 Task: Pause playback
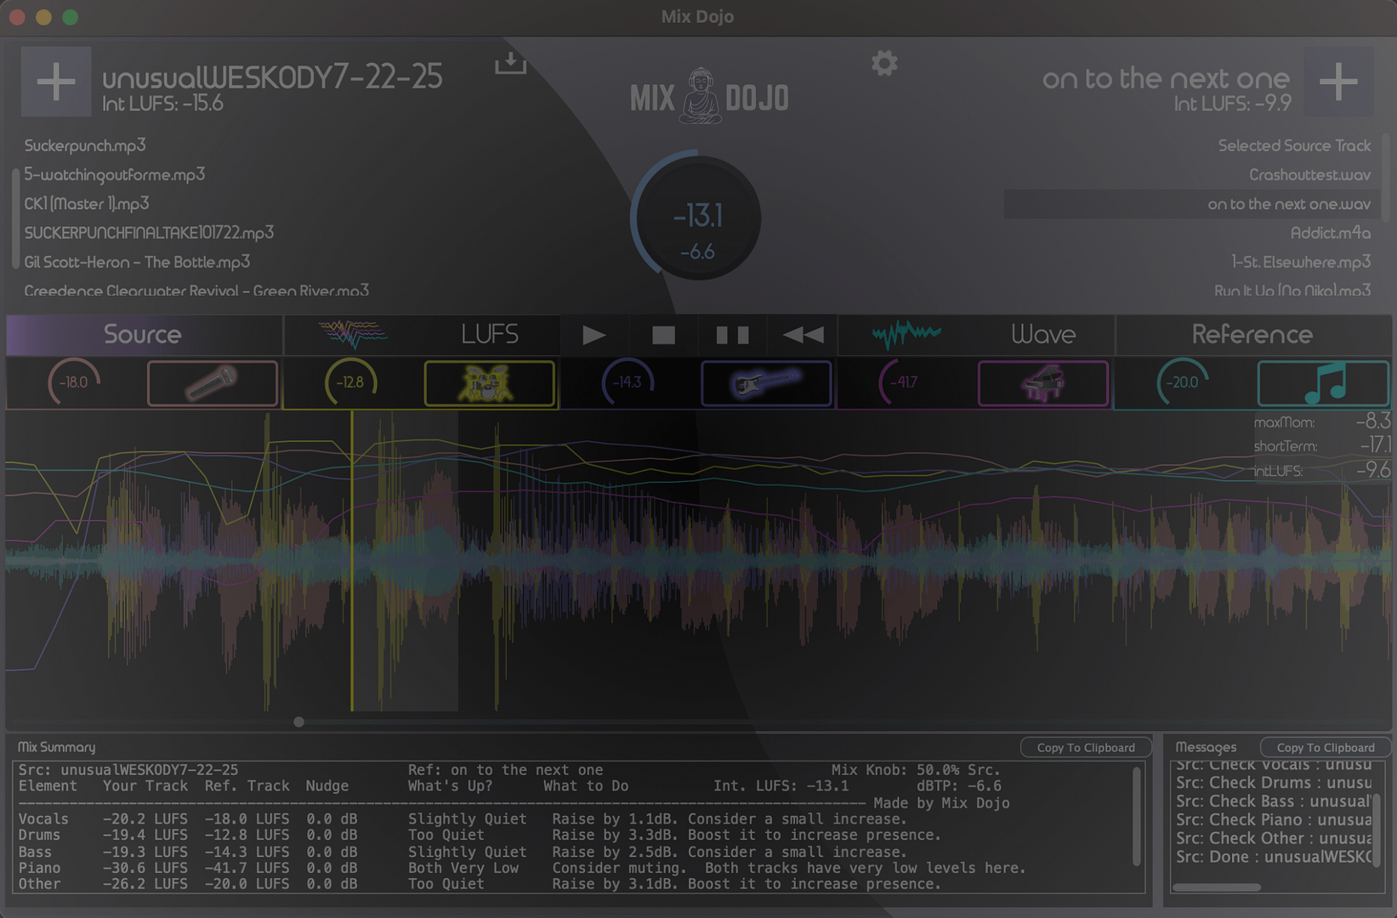click(x=732, y=335)
